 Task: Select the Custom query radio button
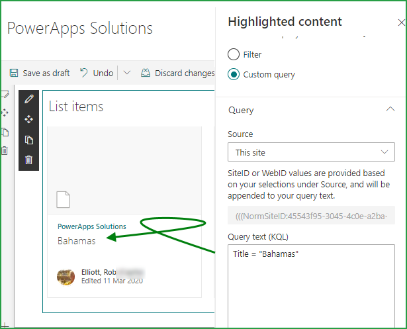[x=234, y=74]
